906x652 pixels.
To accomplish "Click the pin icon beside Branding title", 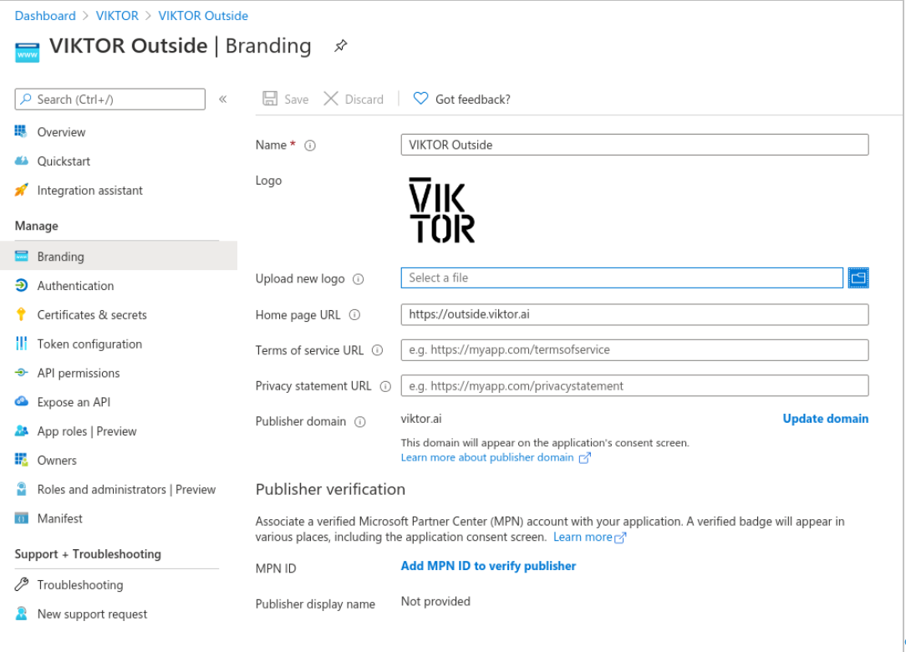I will pyautogui.click(x=340, y=46).
